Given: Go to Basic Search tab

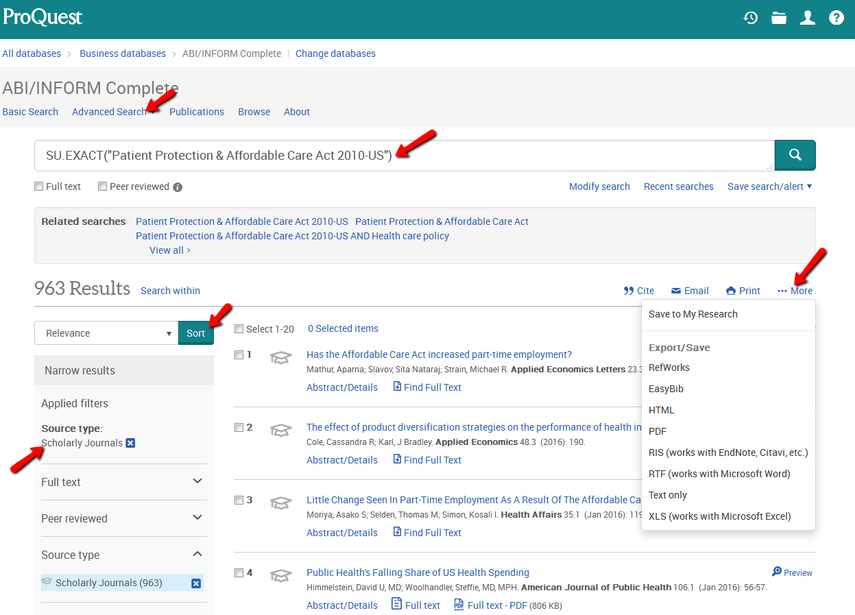Looking at the screenshot, I should pos(30,112).
